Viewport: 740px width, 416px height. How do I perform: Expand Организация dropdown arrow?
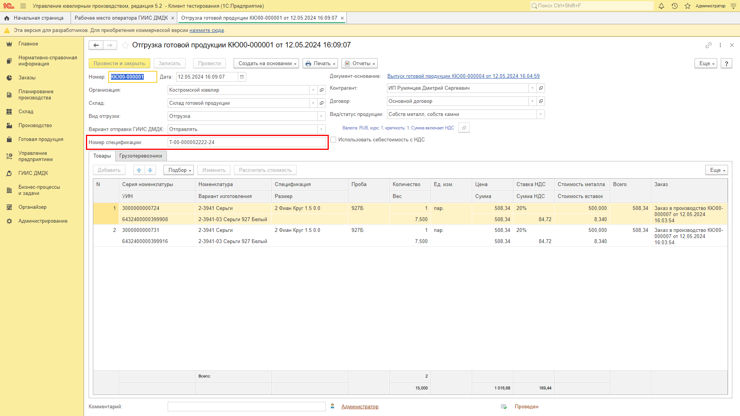[x=313, y=90]
